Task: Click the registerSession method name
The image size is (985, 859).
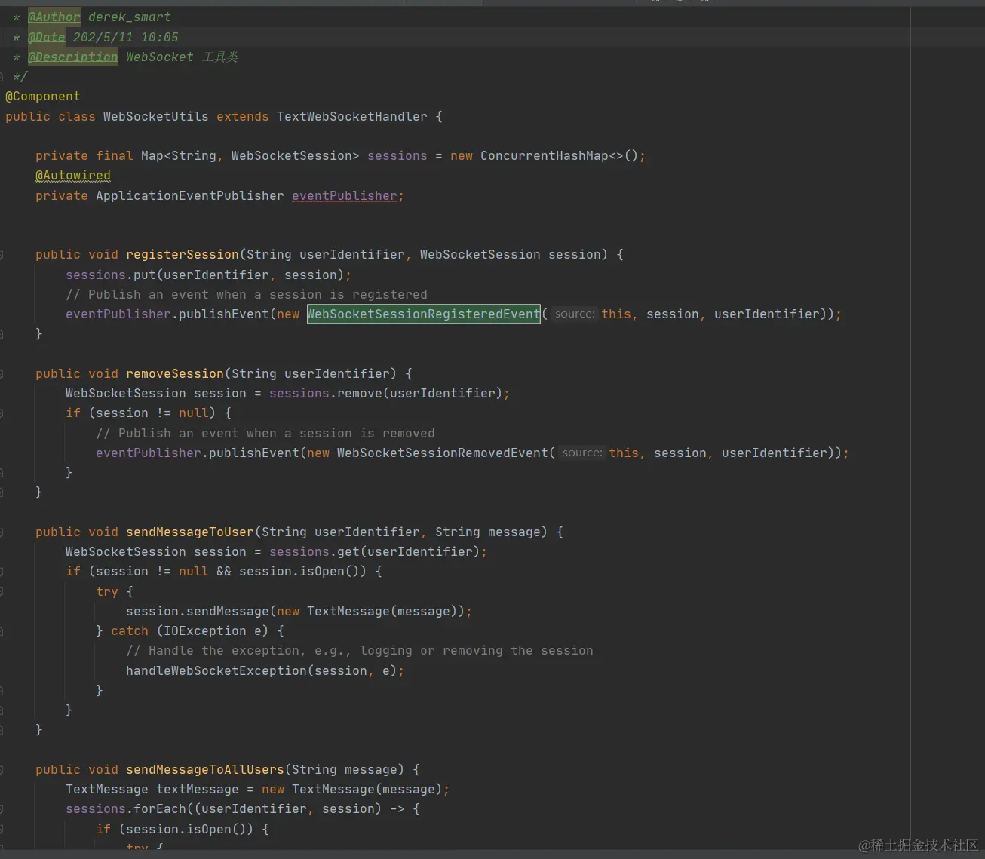Action: coord(183,255)
